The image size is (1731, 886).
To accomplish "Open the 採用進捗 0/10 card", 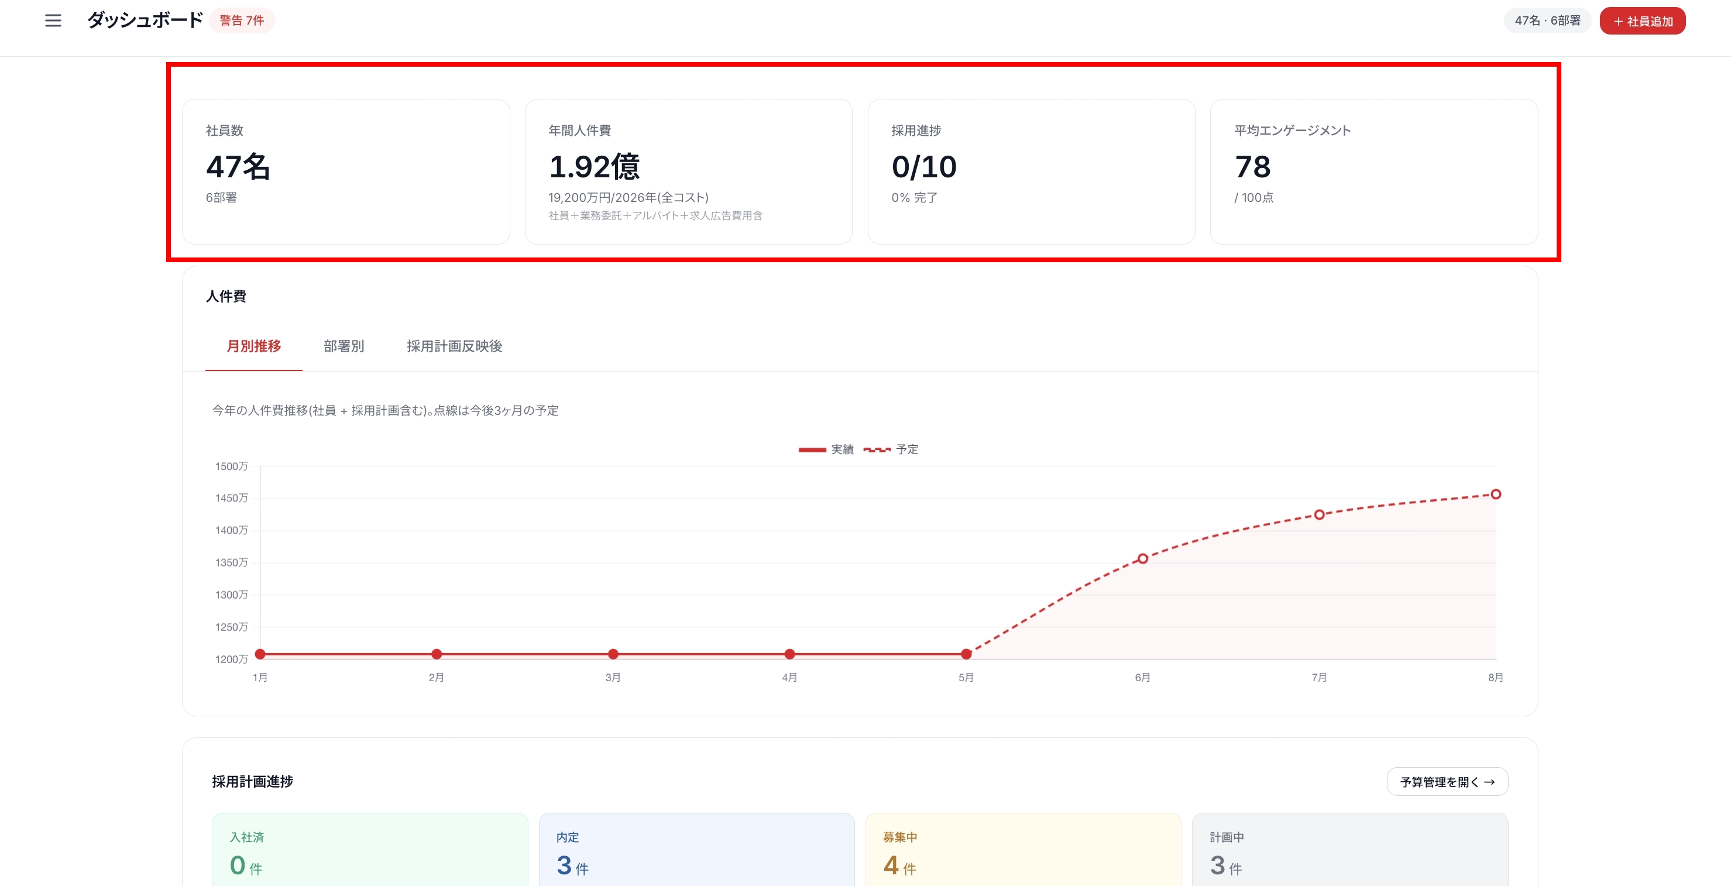I will pos(1032,171).
